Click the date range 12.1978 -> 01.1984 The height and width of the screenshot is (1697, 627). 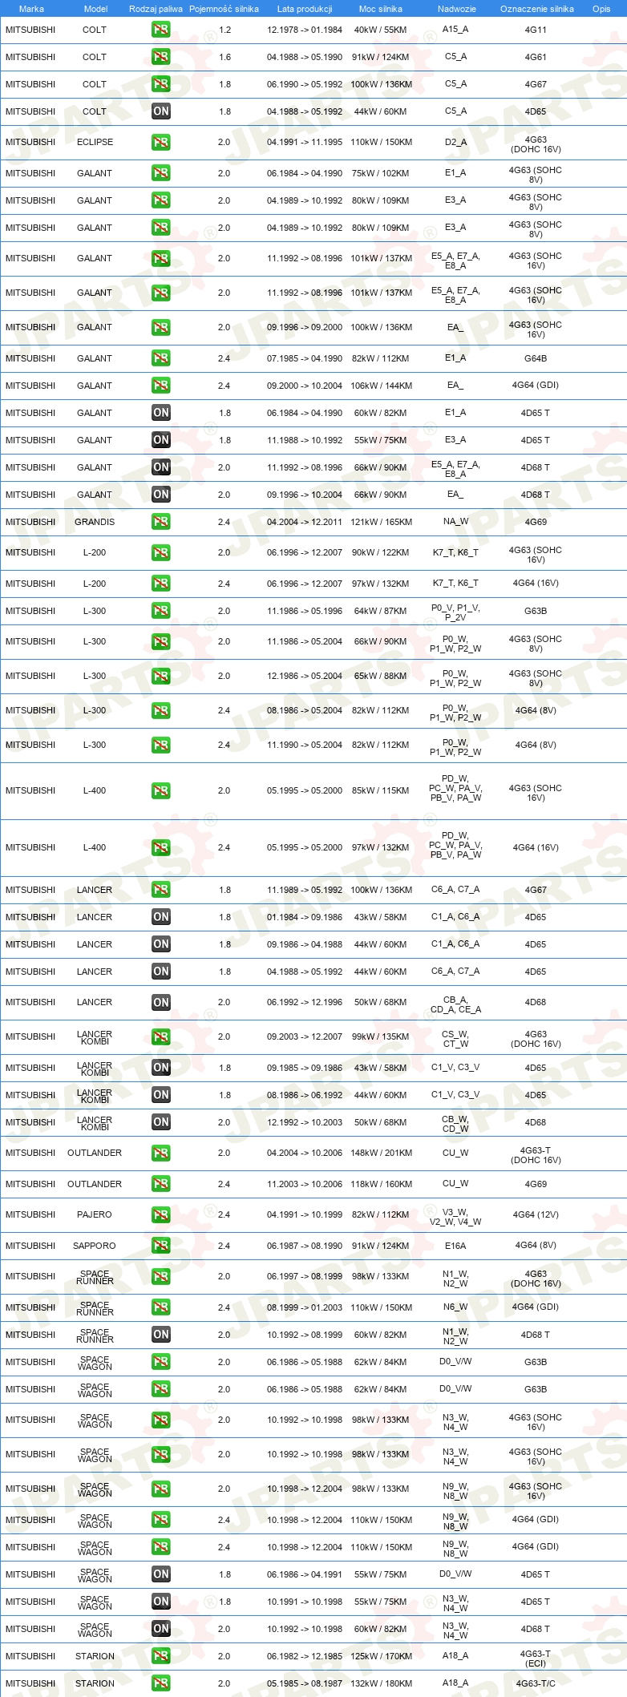pyautogui.click(x=305, y=30)
